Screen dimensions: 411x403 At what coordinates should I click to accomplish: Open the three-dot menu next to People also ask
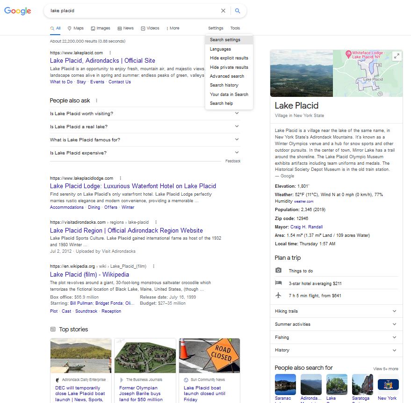click(x=97, y=100)
